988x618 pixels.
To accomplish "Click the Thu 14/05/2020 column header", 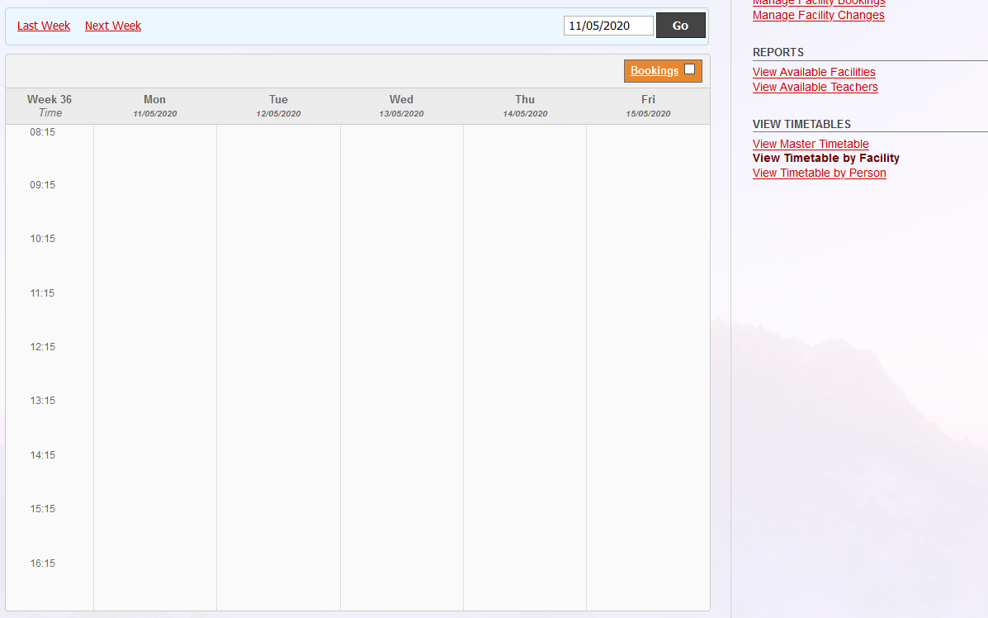I will pos(525,106).
